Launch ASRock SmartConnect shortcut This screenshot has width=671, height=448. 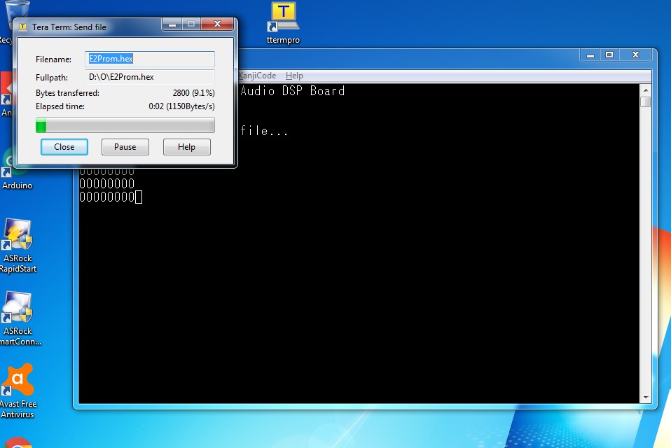[x=18, y=318]
